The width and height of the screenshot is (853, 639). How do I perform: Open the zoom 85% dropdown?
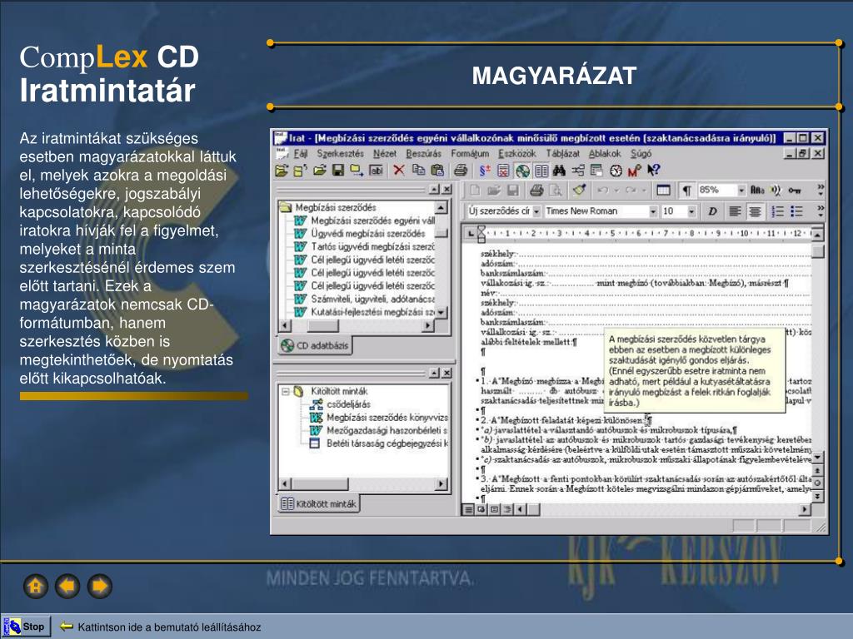pyautogui.click(x=741, y=191)
